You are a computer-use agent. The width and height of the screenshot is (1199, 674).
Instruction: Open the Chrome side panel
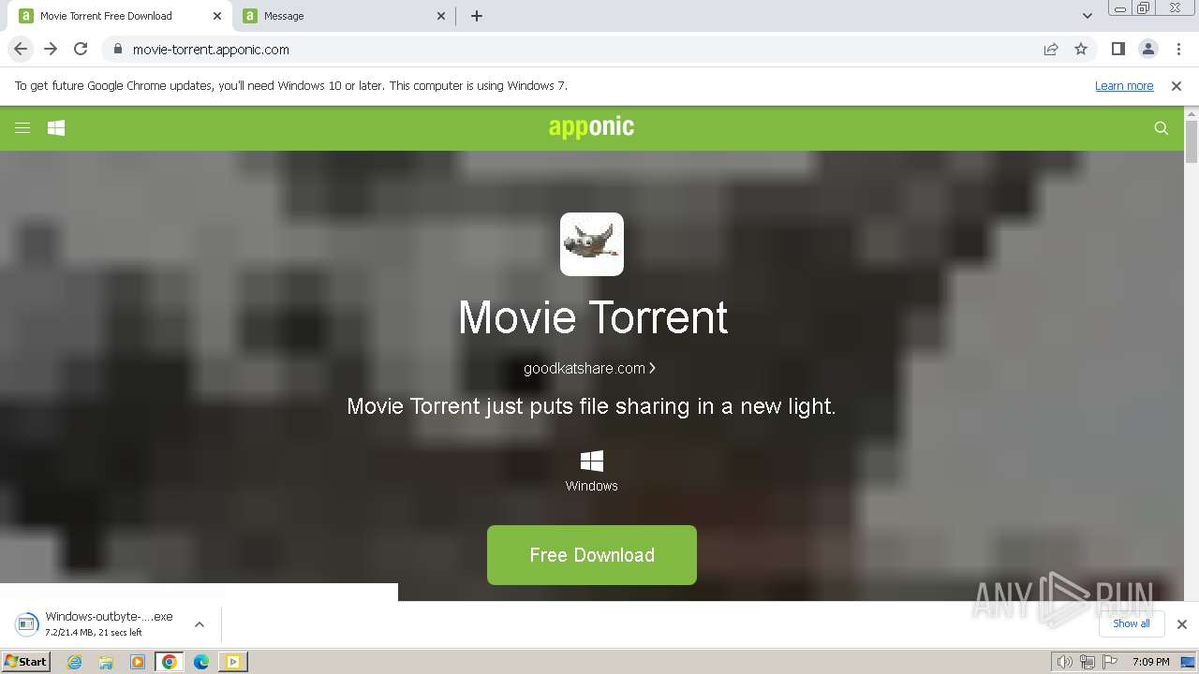point(1118,49)
